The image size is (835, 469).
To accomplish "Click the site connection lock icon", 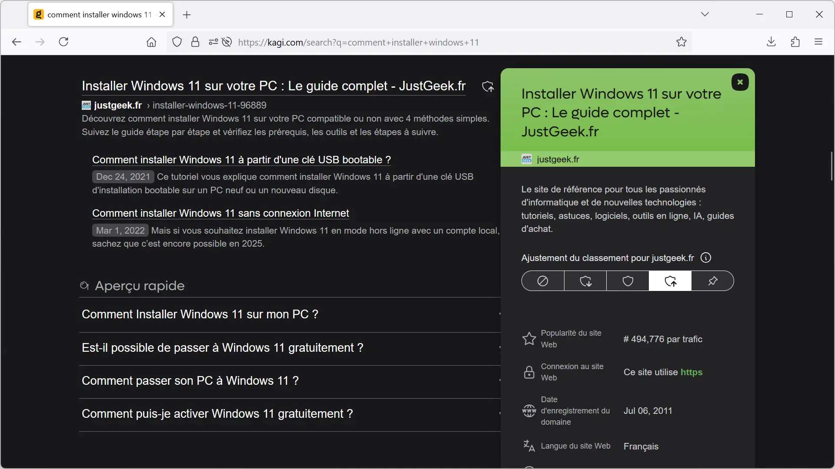I will coord(529,372).
